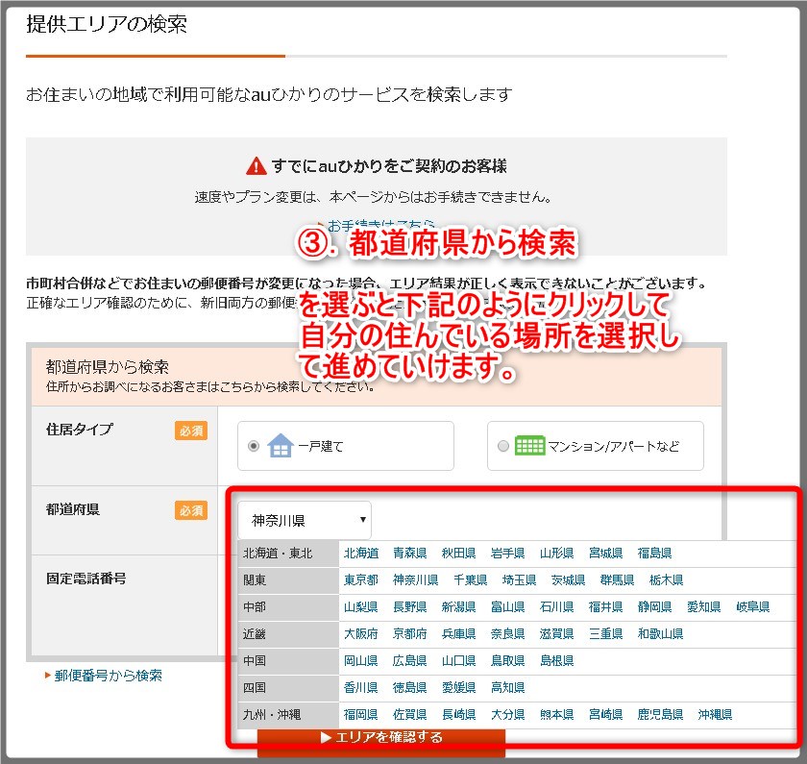807x764 pixels.
Task: Select 神奈川県 link in the 関東 row
Action: tap(415, 579)
